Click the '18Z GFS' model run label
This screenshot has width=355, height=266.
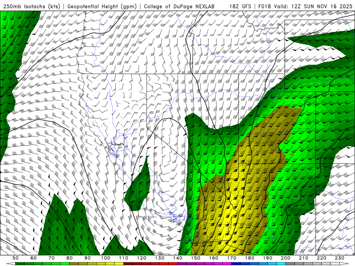point(240,6)
